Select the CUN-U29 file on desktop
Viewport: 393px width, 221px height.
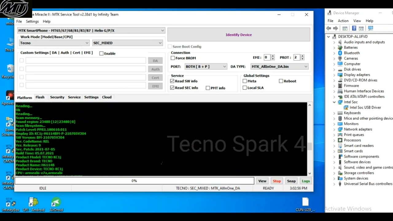(305, 205)
